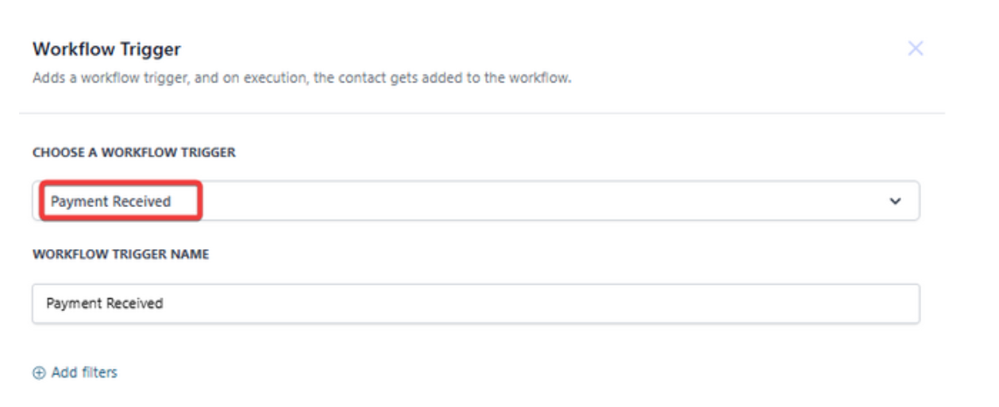Click the workflow trigger description text
Viewport: 999px width, 407px height.
tap(302, 79)
